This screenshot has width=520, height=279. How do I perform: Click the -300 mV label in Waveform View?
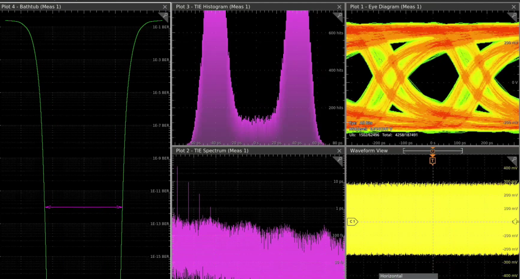(x=509, y=263)
